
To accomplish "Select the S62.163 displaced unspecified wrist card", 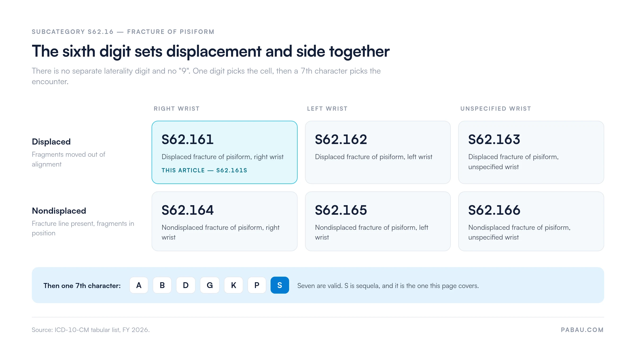I will (531, 152).
